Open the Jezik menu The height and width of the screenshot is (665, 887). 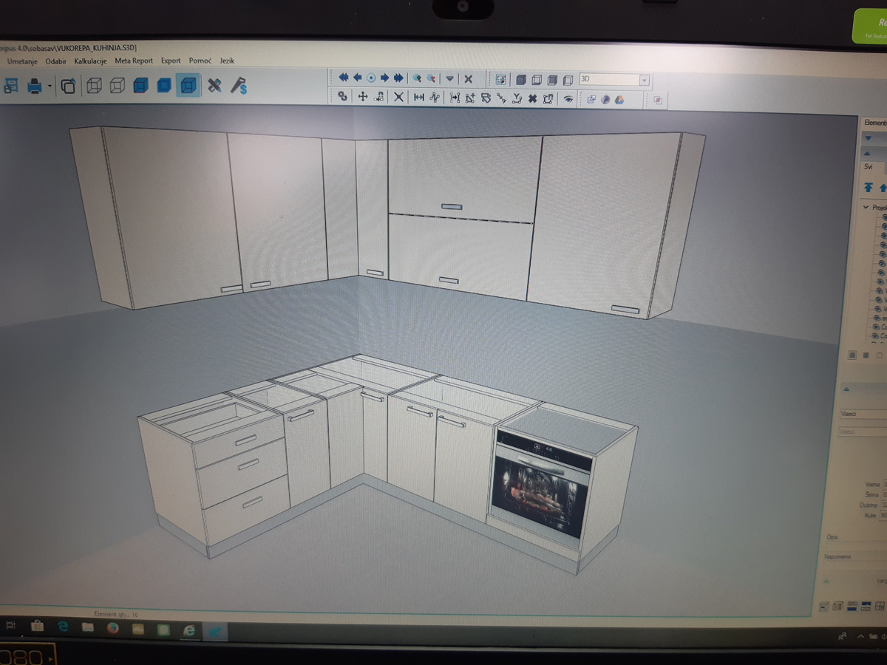227,61
